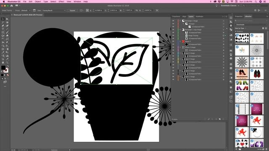Image resolution: width=269 pixels, height=151 pixels.
Task: Select the Zoom tool
Action: 7,62
